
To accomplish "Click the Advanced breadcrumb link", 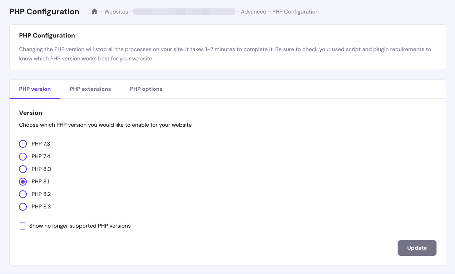I will click(254, 11).
